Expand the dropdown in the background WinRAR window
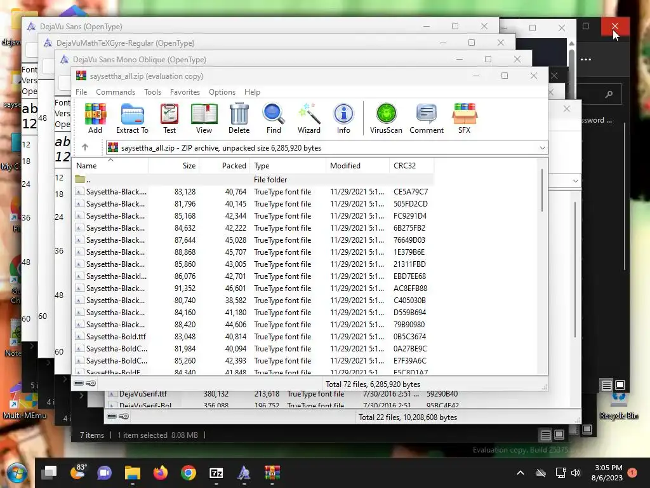 tap(575, 180)
